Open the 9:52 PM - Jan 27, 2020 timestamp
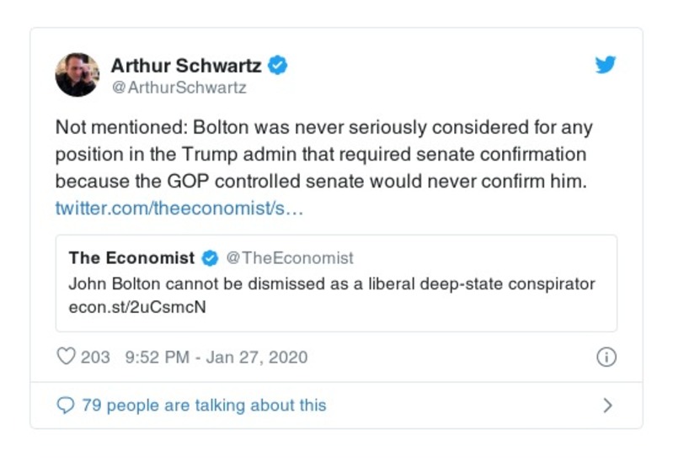Image resolution: width=673 pixels, height=471 pixels. click(x=216, y=357)
